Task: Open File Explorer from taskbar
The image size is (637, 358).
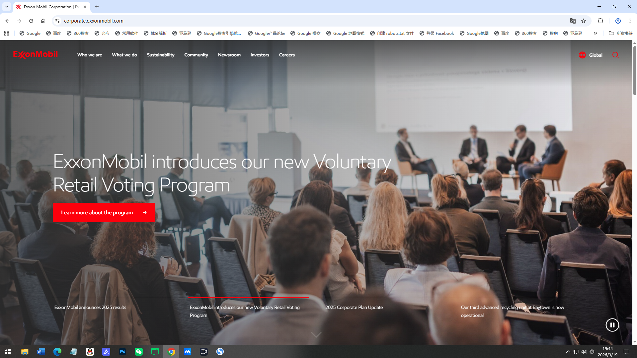Action: click(x=25, y=351)
